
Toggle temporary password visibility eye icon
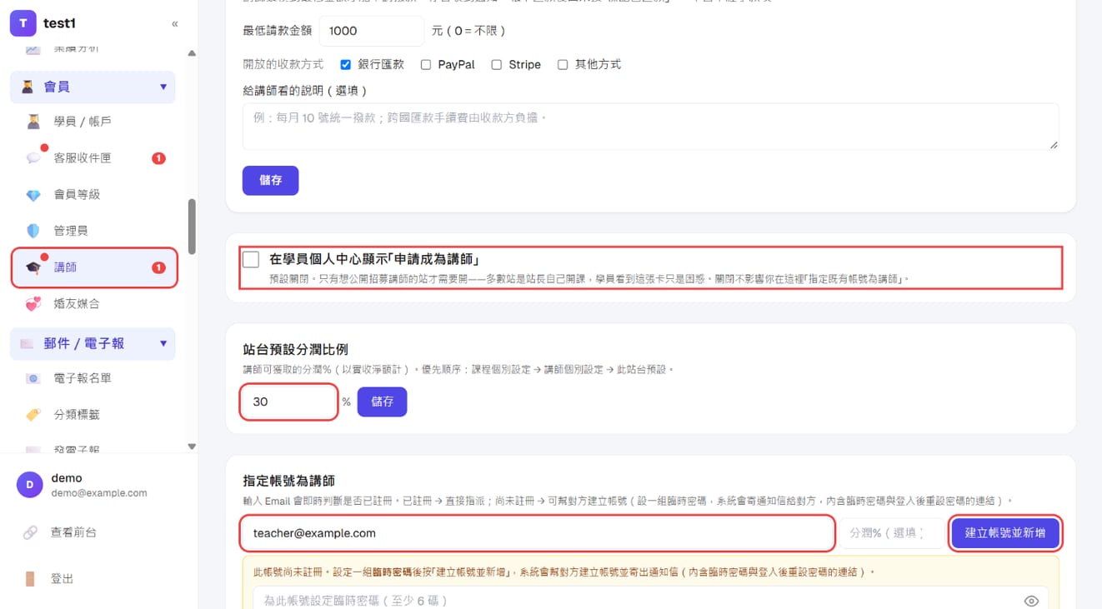coord(1031,601)
